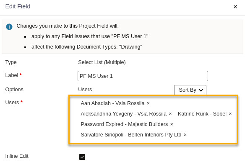Click into the PF MS User 1 label field
The height and width of the screenshot is (162, 245).
143,76
